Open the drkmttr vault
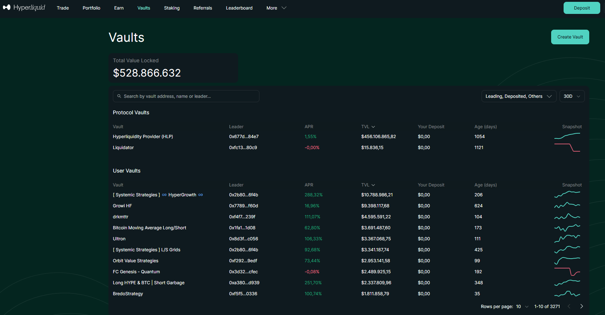This screenshot has width=605, height=315. tap(121, 217)
